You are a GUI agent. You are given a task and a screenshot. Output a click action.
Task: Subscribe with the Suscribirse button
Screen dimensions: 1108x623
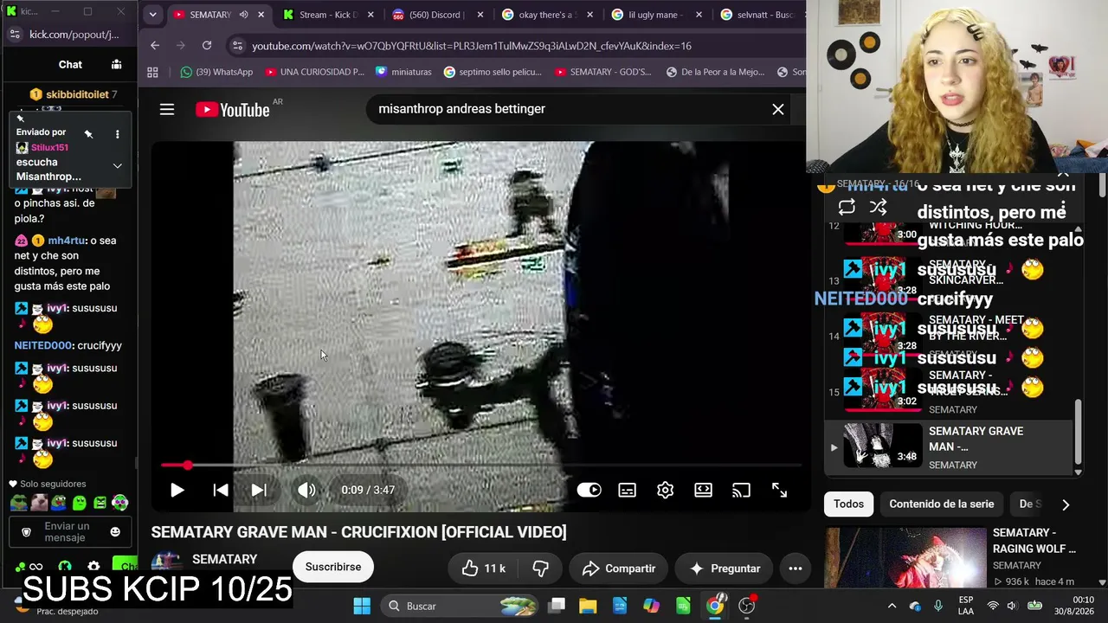click(x=333, y=567)
